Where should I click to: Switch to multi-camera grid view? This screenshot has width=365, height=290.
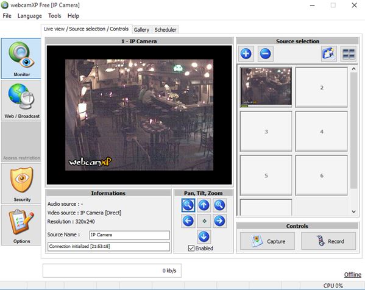(x=349, y=54)
